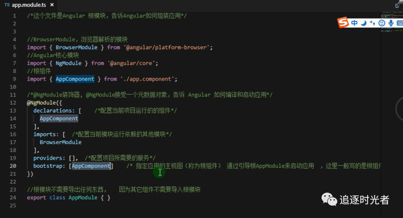Image resolution: width=403 pixels, height=218 pixels.
Task: Click the 'bootstrap:' property on line 20
Action: 49,166
